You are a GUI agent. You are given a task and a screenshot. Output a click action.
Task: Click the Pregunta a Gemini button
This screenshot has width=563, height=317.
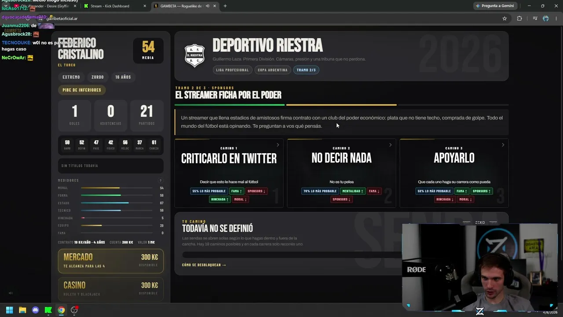tap(495, 6)
